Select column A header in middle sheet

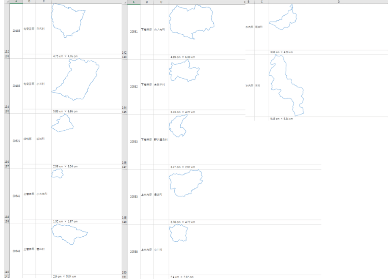[x=134, y=2]
